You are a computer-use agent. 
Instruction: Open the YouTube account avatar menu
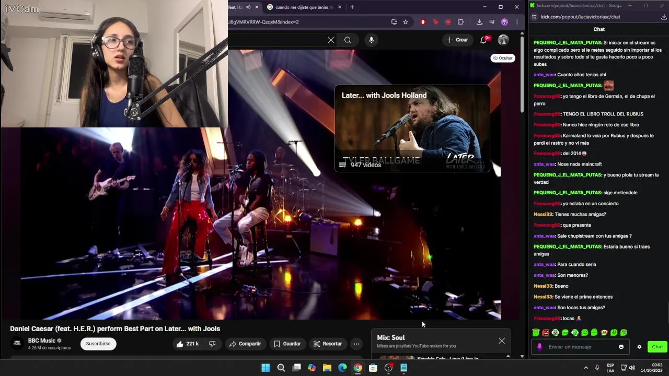503,40
